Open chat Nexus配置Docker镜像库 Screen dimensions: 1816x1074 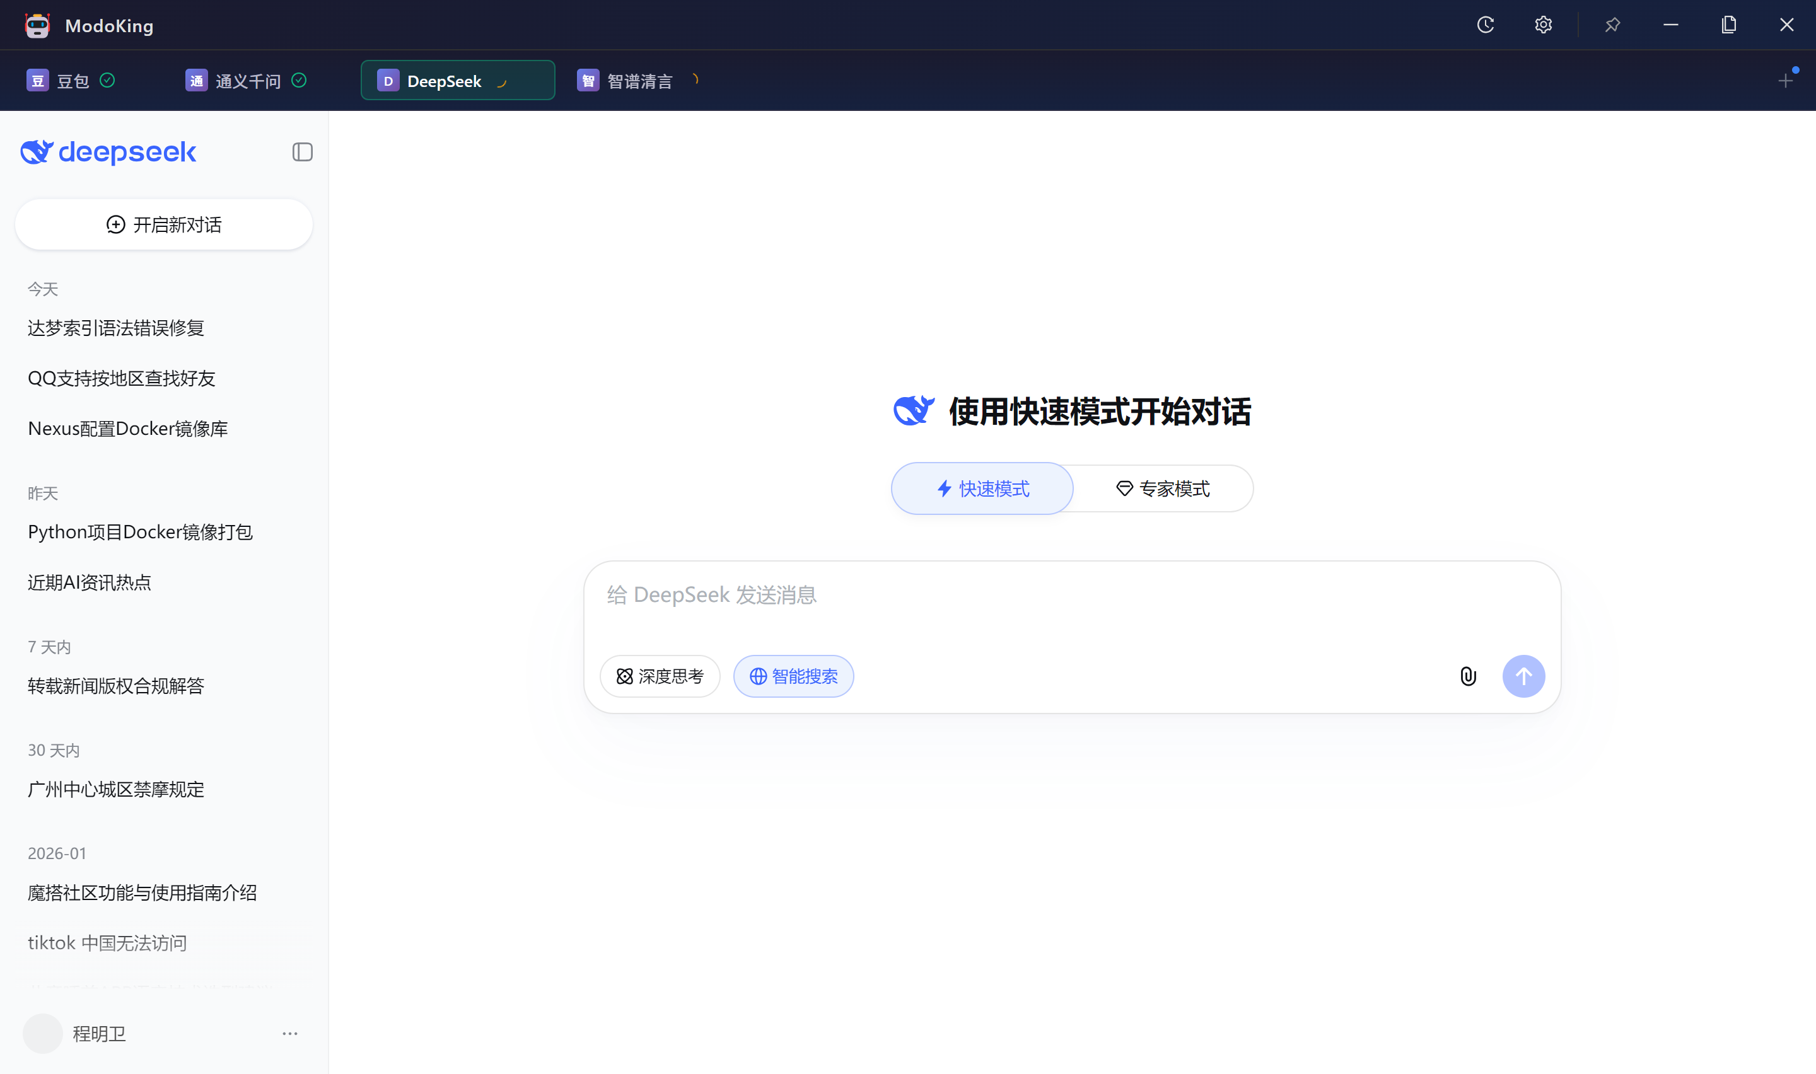165,429
